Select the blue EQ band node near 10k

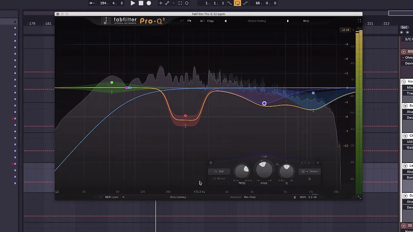pyautogui.click(x=313, y=93)
